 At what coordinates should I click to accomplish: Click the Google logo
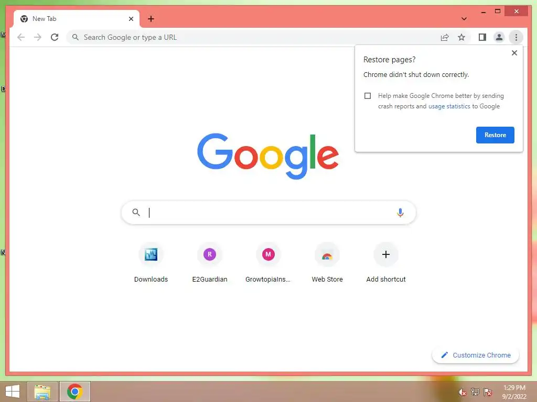click(268, 156)
